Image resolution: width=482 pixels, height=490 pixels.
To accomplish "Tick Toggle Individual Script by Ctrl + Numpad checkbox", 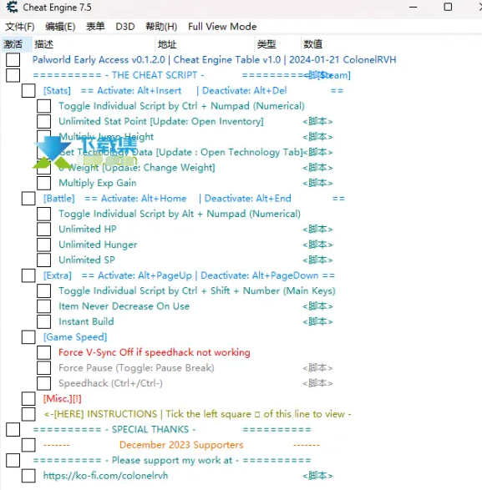I will [x=43, y=106].
